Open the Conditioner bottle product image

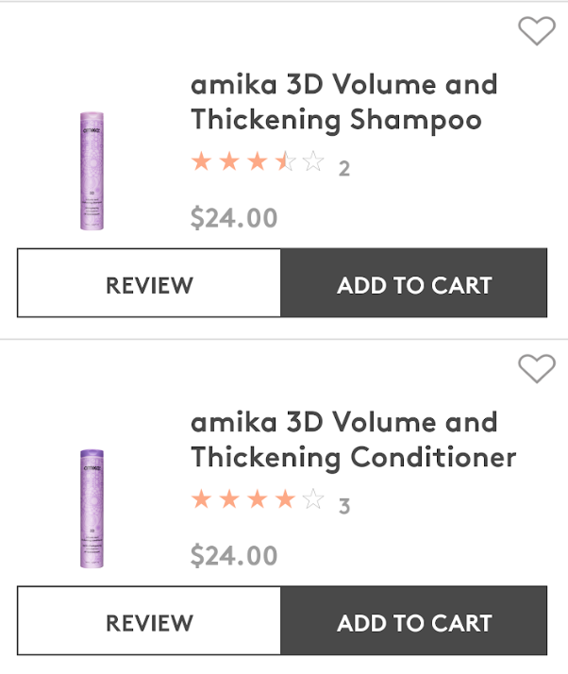92,509
